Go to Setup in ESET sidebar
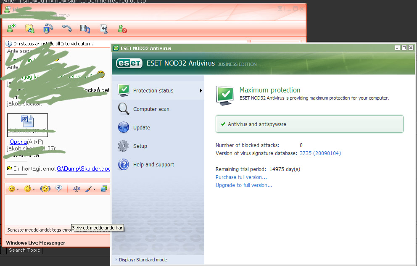 point(140,146)
